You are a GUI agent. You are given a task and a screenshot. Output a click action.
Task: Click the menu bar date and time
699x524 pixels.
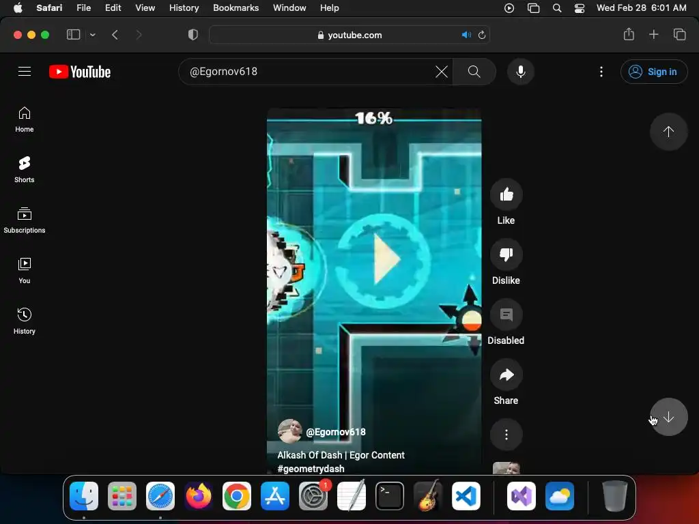click(641, 8)
